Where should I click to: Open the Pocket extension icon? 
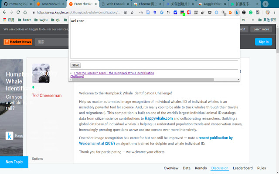tap(210, 13)
